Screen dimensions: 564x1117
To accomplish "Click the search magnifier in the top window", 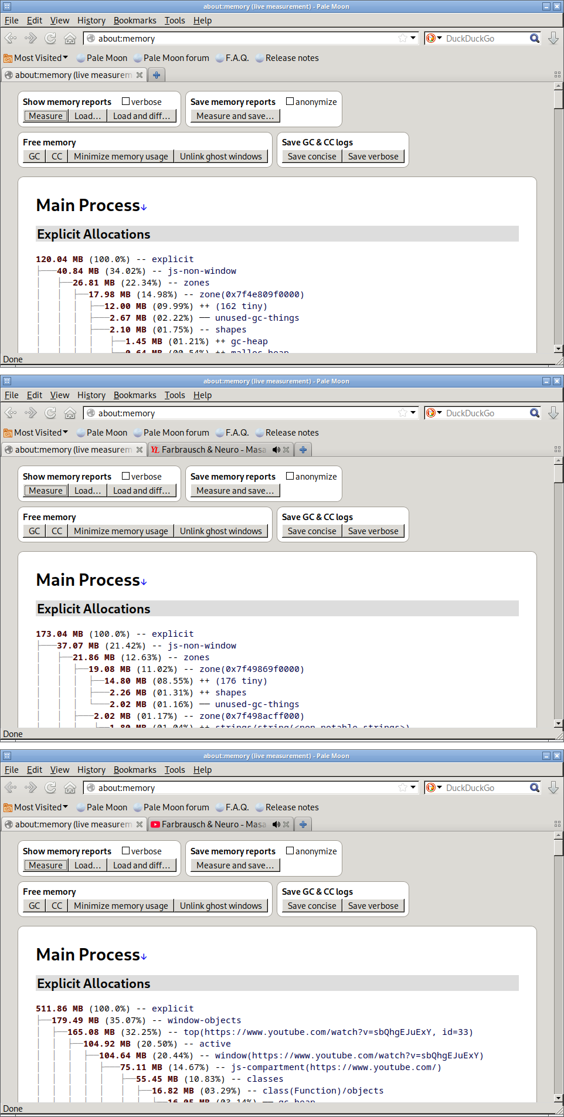I will [535, 38].
